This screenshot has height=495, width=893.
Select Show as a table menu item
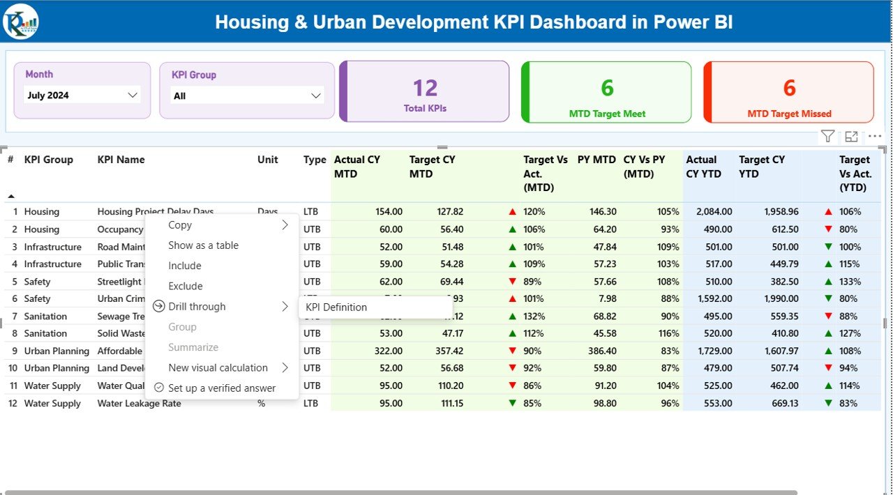pos(203,245)
